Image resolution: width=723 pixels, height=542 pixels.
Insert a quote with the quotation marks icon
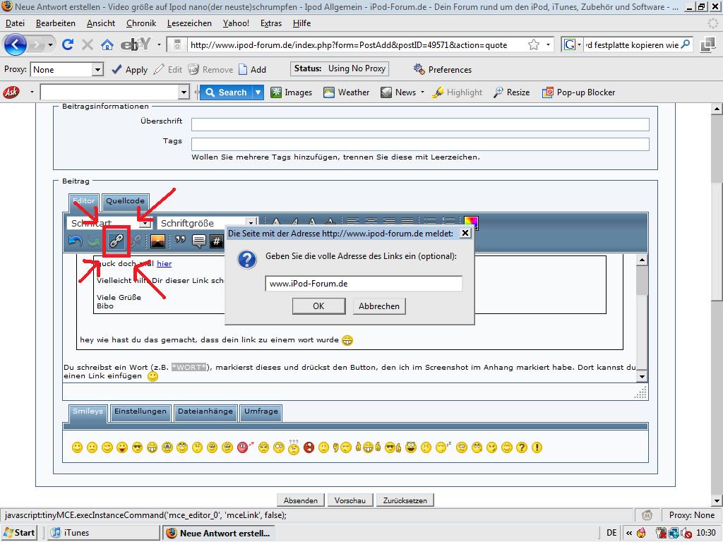click(x=180, y=241)
